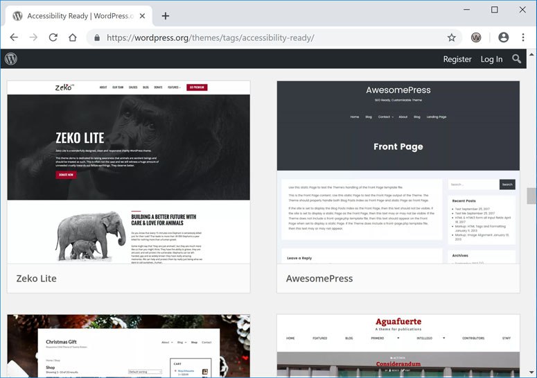Viewport: 537px width, 378px height.
Task: Click the AwesomePress theme name
Action: [319, 278]
